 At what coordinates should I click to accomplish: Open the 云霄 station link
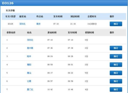point(29,81)
